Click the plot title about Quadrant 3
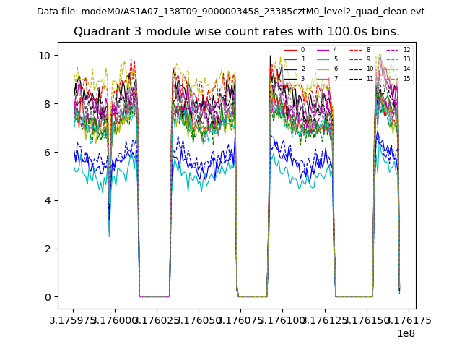The image size is (462, 347). click(236, 32)
